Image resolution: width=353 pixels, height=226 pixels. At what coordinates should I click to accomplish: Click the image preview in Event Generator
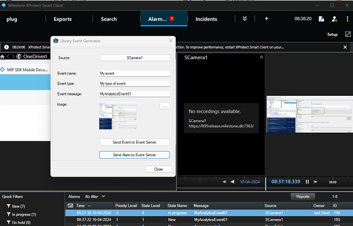click(118, 116)
